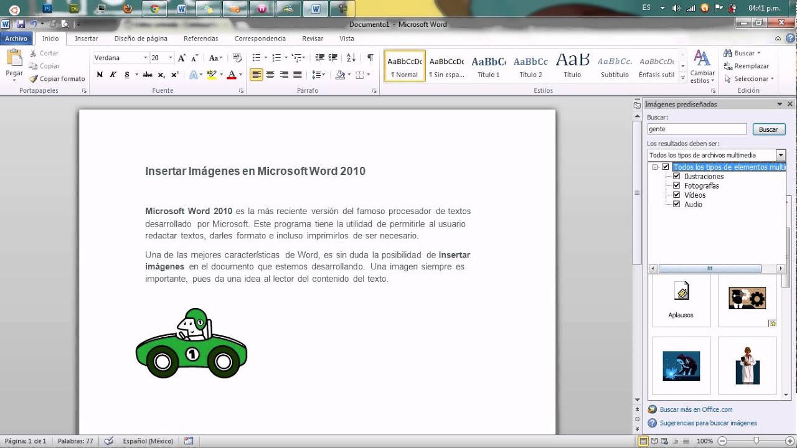The image size is (797, 448).
Task: Apply red font color
Action: pos(232,75)
